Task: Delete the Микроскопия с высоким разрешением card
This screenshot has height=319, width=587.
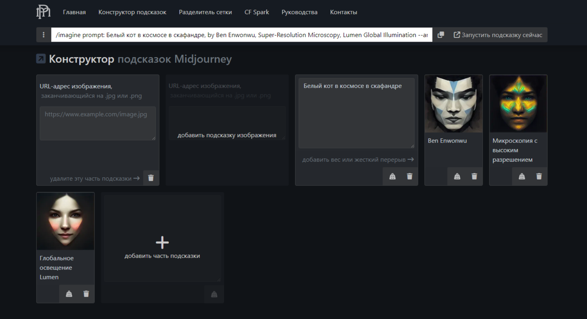Action: coord(539,176)
